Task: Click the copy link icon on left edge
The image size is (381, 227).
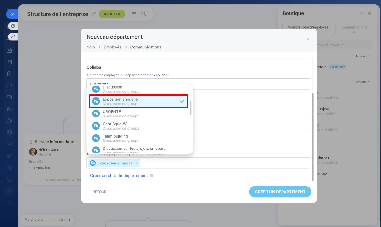Action: click(x=13, y=37)
